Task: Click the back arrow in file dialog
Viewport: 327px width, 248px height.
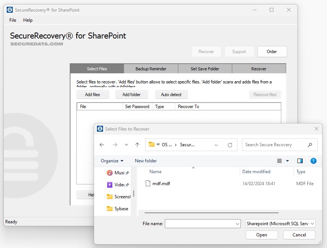Action: pyautogui.click(x=102, y=145)
